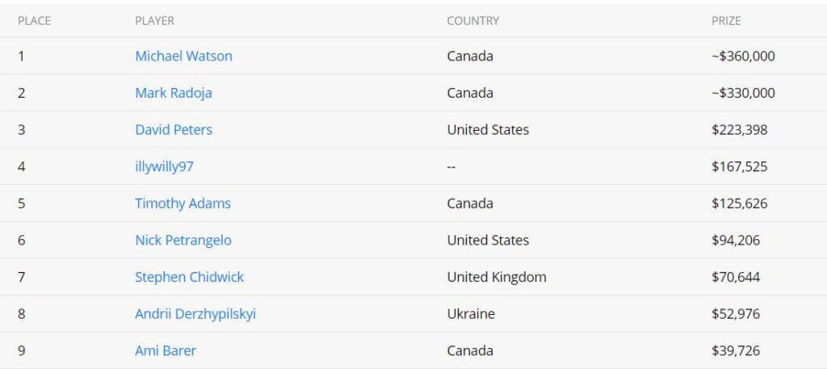The height and width of the screenshot is (369, 827).
Task: Click the PRIZE column header
Action: coord(726,21)
